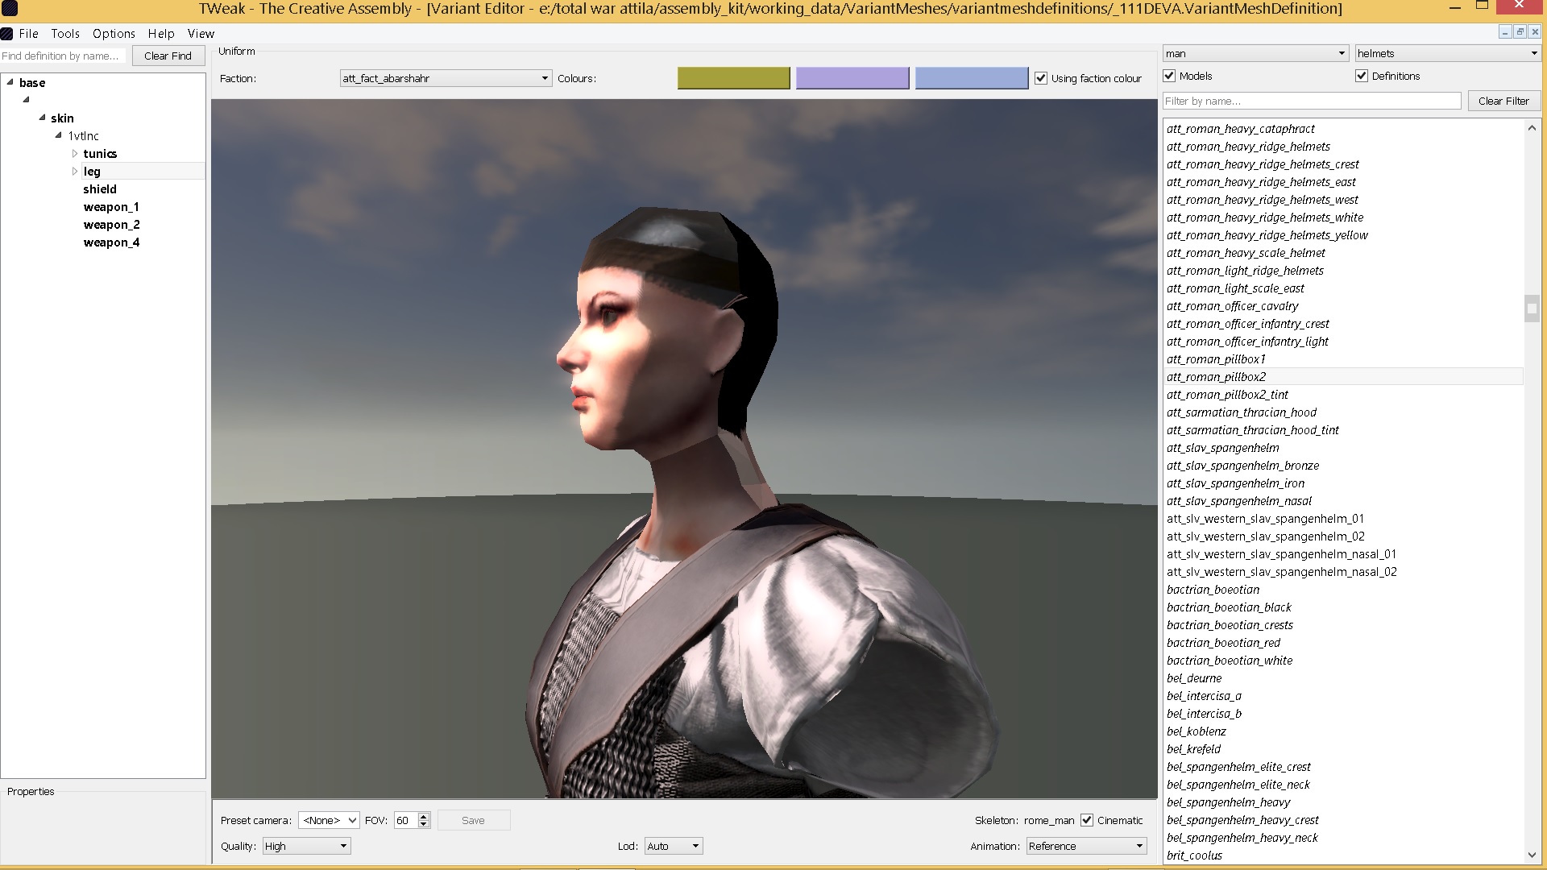This screenshot has width=1547, height=870.
Task: Click the TWeak app icon in menu bar
Action: pos(7,34)
